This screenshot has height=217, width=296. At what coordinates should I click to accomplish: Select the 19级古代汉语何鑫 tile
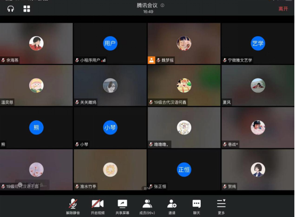tap(184, 86)
